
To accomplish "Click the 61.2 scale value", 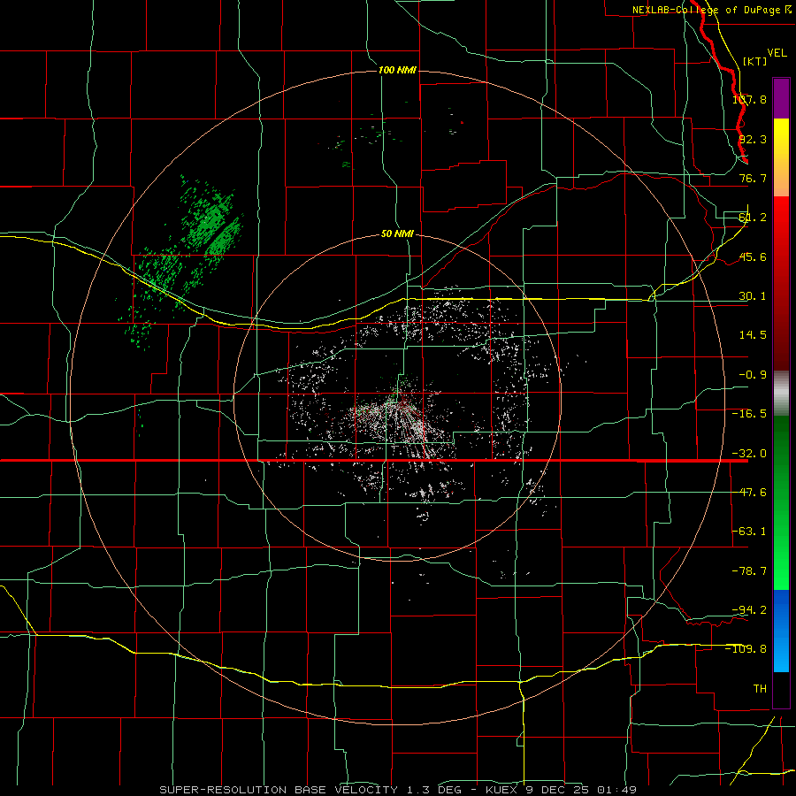I will [x=753, y=218].
